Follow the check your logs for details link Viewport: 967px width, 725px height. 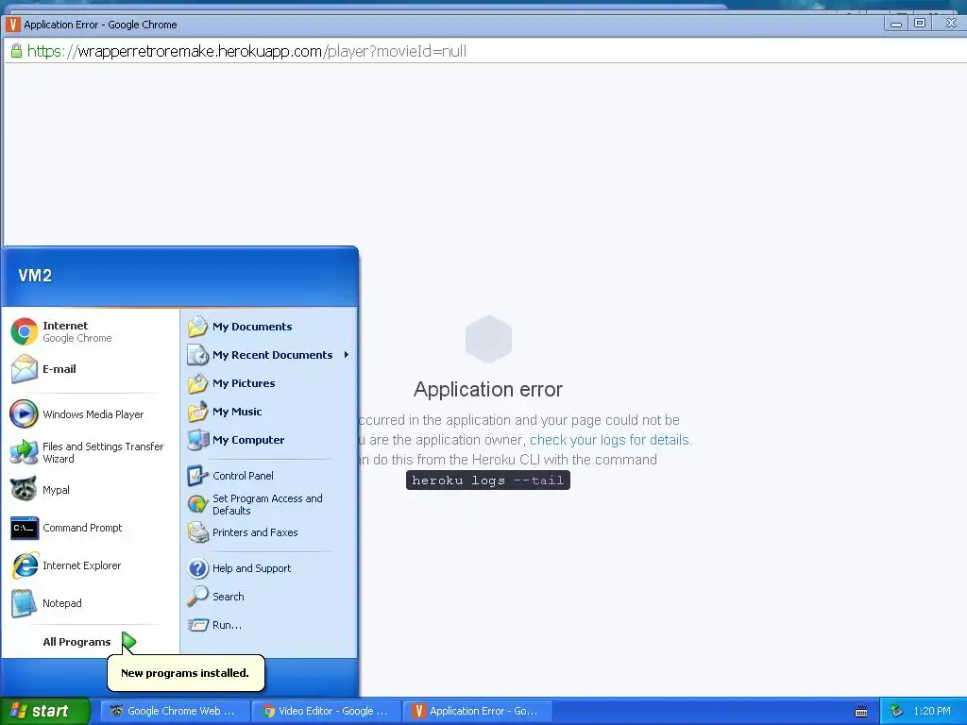(x=609, y=440)
